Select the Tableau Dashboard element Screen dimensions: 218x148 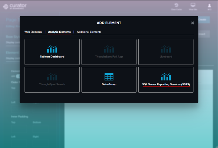[x=52, y=52]
